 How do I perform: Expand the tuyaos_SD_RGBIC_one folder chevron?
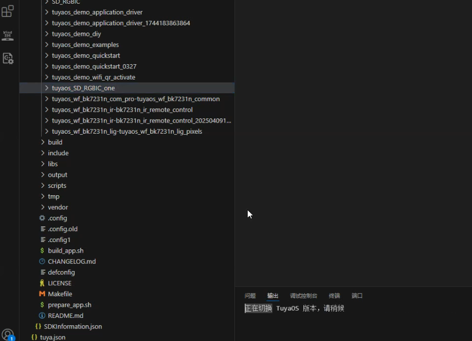coord(47,88)
